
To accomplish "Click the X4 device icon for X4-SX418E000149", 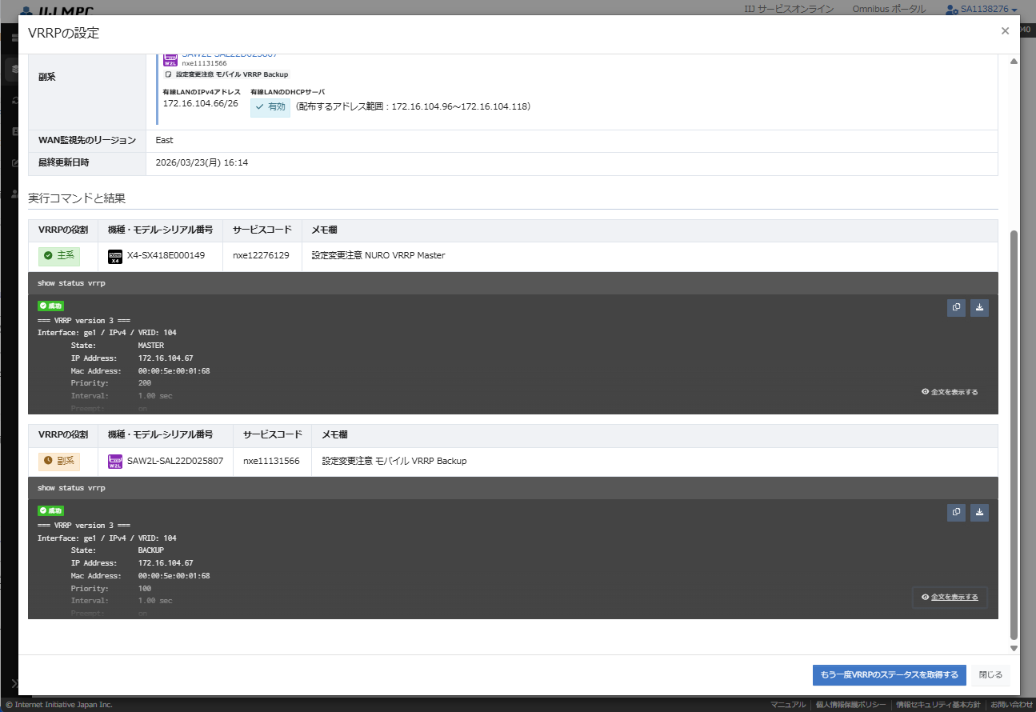I will pyautogui.click(x=114, y=256).
